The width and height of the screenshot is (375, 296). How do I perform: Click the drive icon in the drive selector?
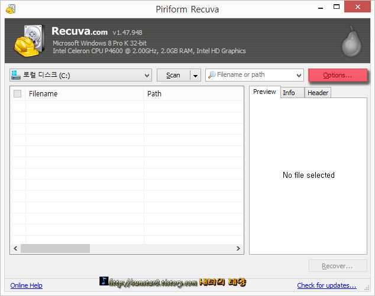point(16,75)
